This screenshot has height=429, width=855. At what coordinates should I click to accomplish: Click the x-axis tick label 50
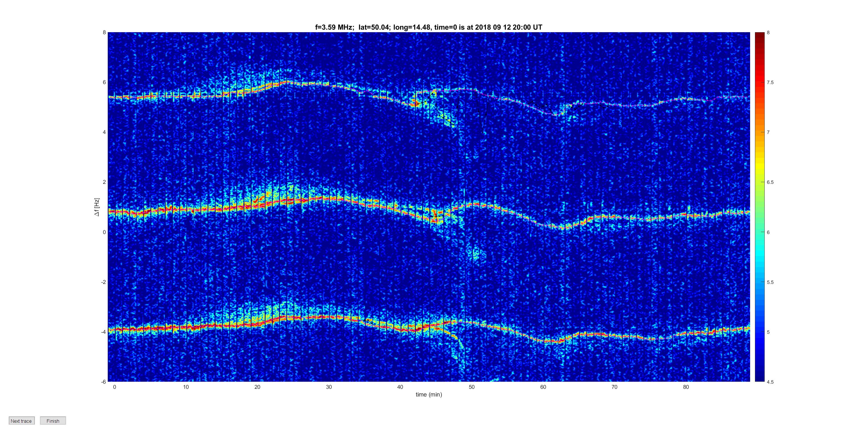click(x=472, y=387)
